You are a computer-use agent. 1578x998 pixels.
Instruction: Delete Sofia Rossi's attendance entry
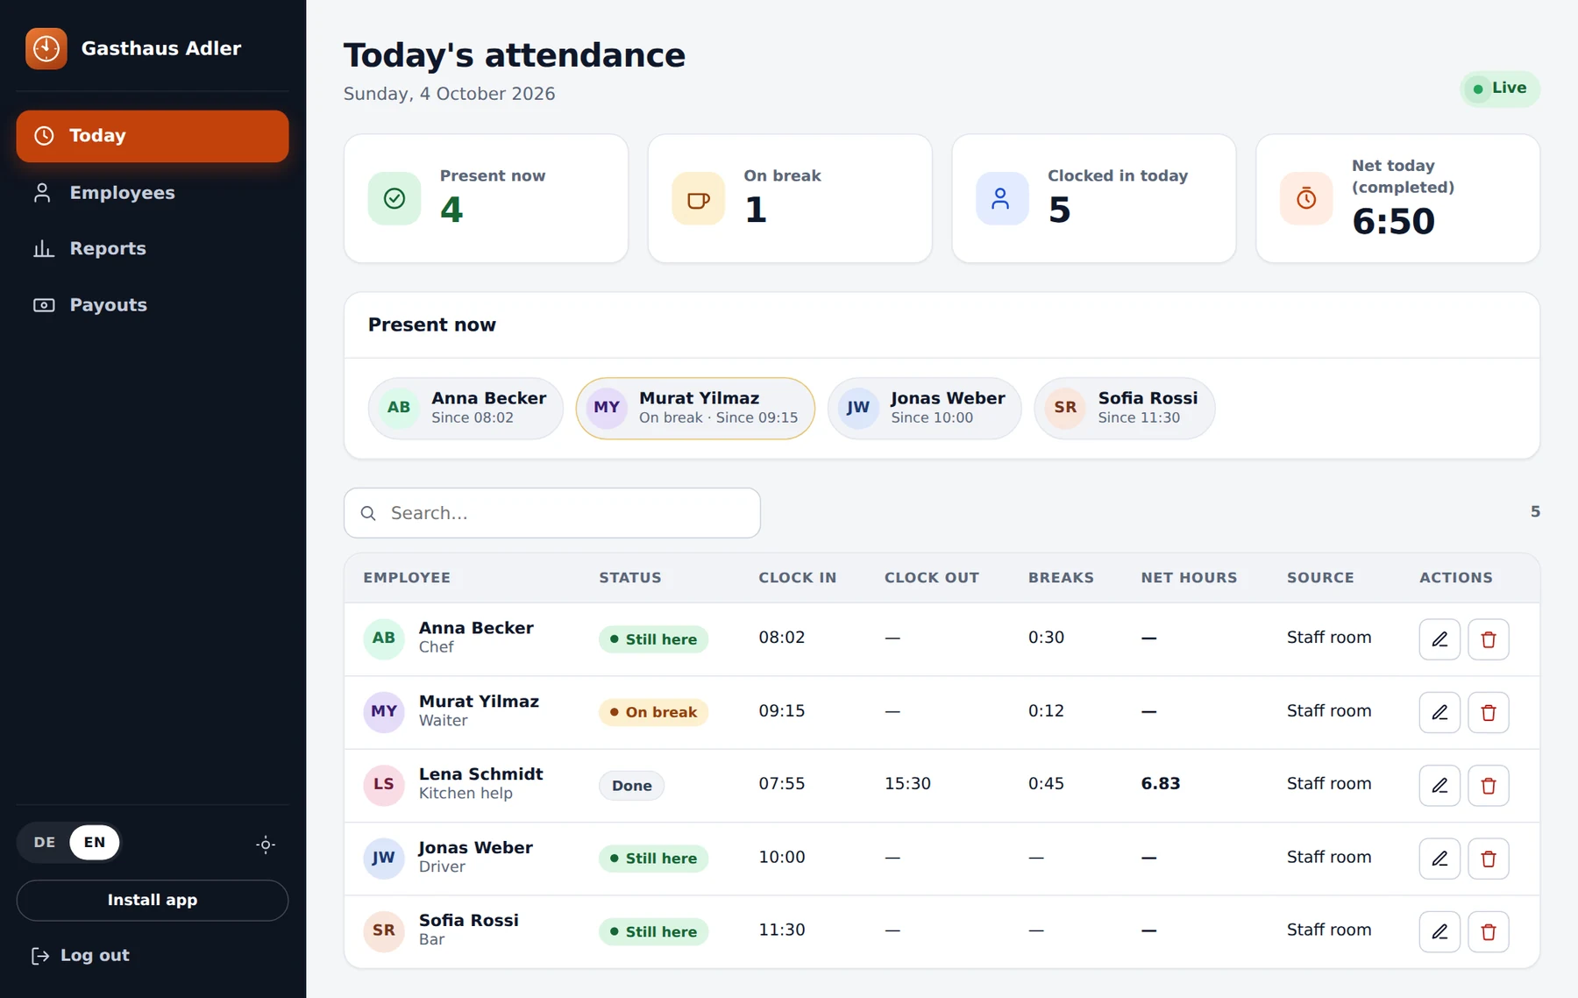[x=1489, y=931]
